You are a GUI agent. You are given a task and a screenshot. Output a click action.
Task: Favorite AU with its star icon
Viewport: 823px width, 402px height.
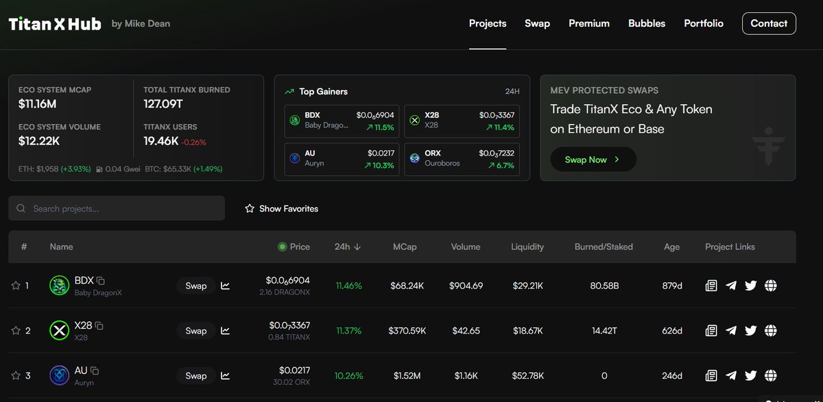[16, 375]
